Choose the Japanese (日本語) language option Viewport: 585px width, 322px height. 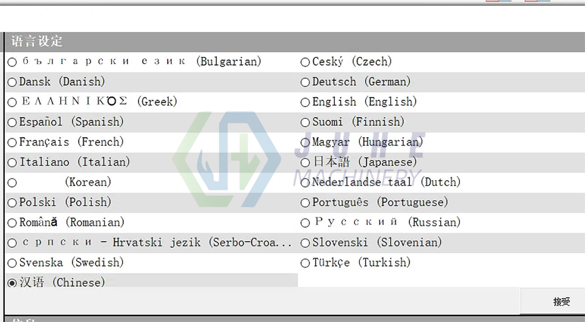pyautogui.click(x=305, y=162)
